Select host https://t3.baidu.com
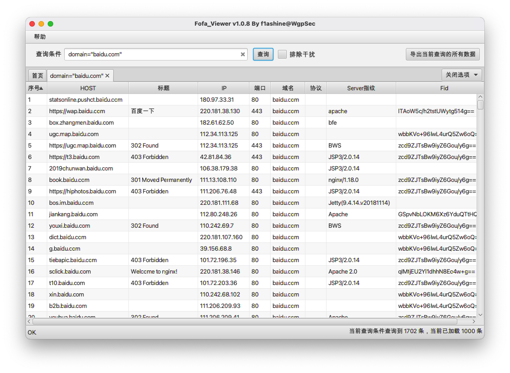The height and width of the screenshot is (373, 510). tap(74, 157)
